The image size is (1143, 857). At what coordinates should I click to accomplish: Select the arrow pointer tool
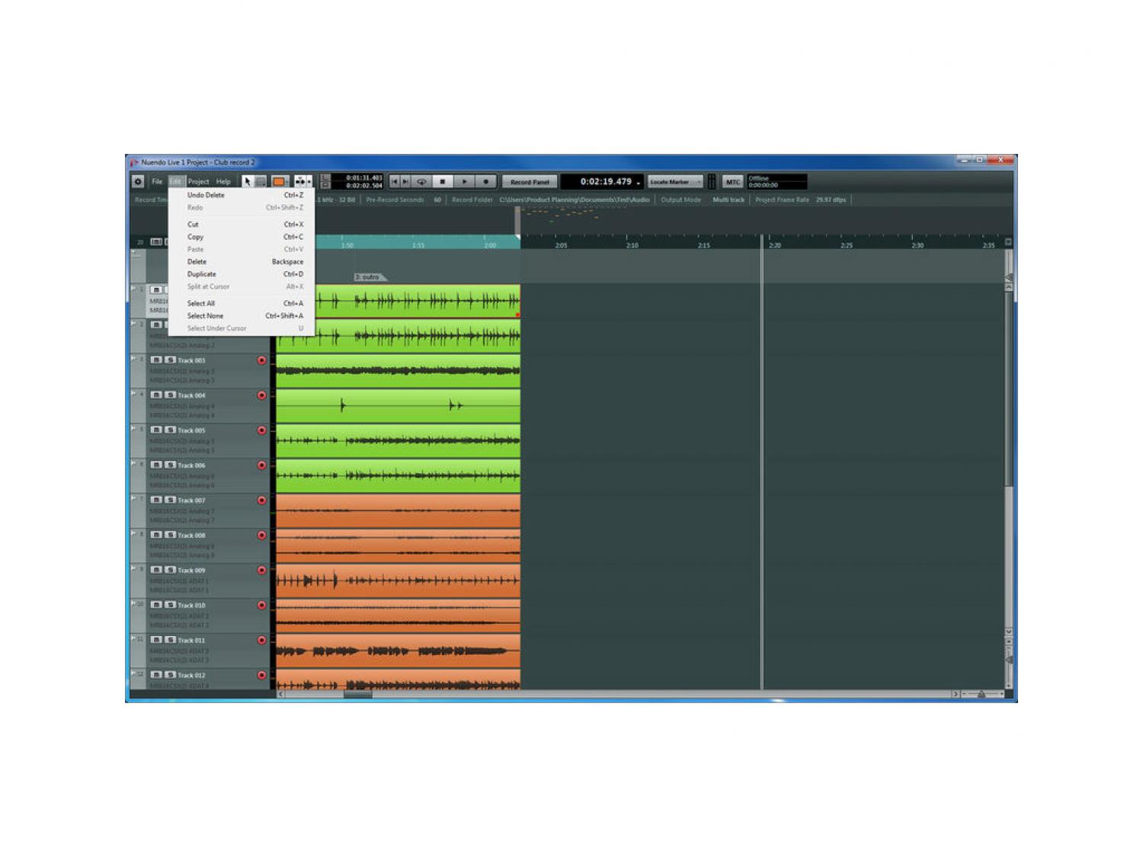(248, 181)
